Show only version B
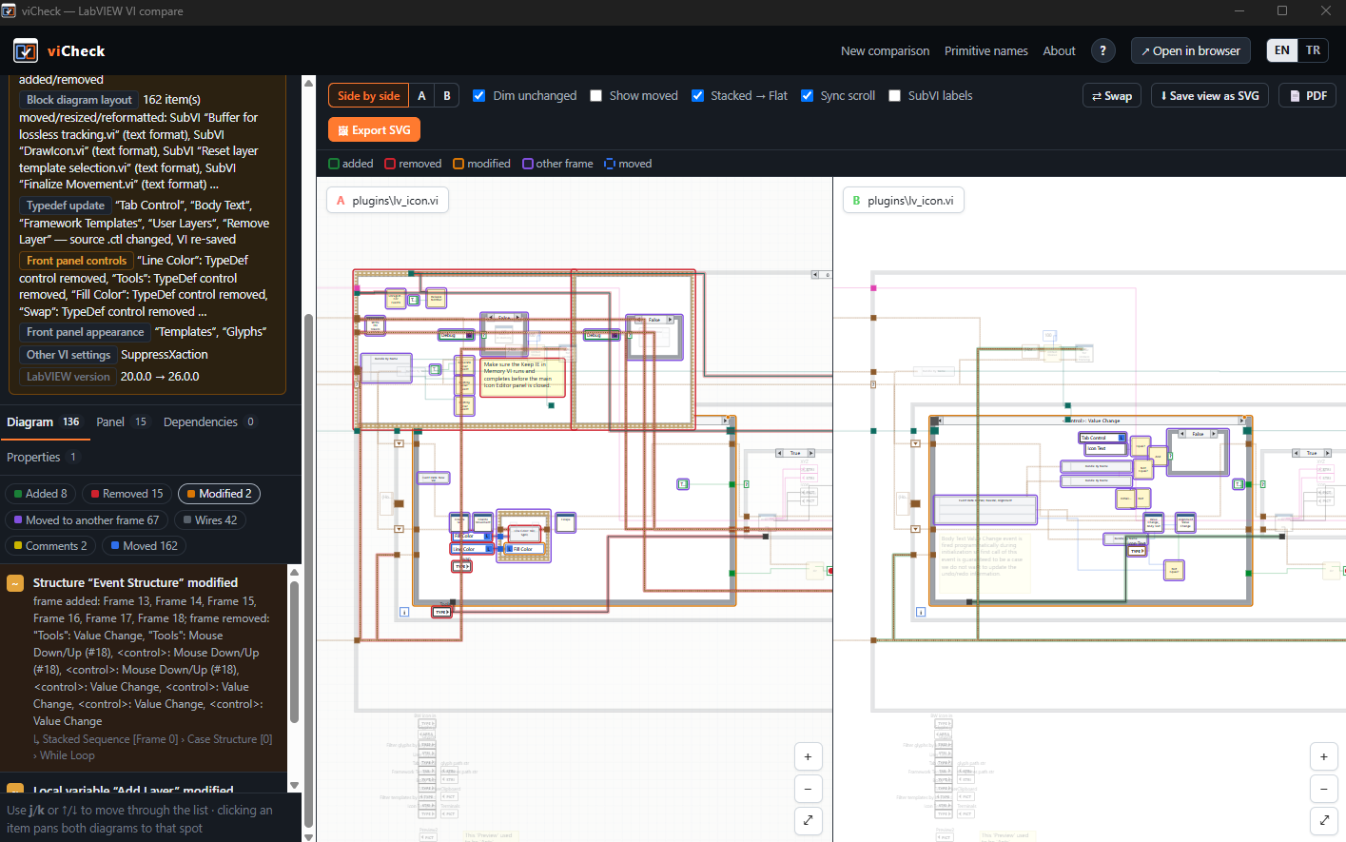 point(447,95)
